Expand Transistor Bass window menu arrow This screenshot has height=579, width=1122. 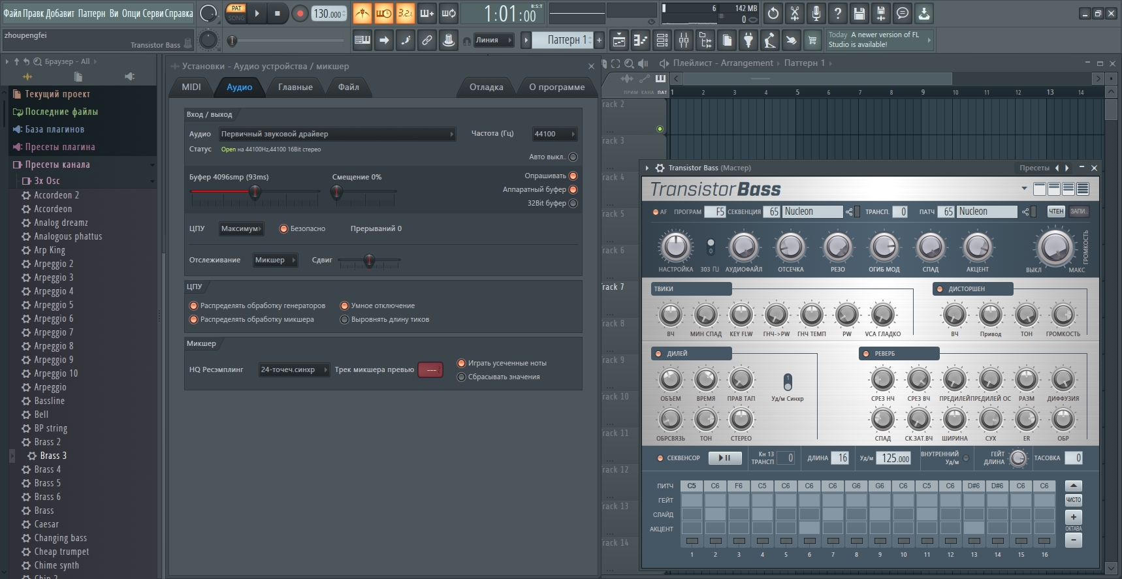tap(647, 168)
